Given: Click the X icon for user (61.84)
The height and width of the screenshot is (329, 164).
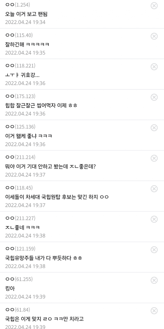Looking at the screenshot, I should pos(154,310).
